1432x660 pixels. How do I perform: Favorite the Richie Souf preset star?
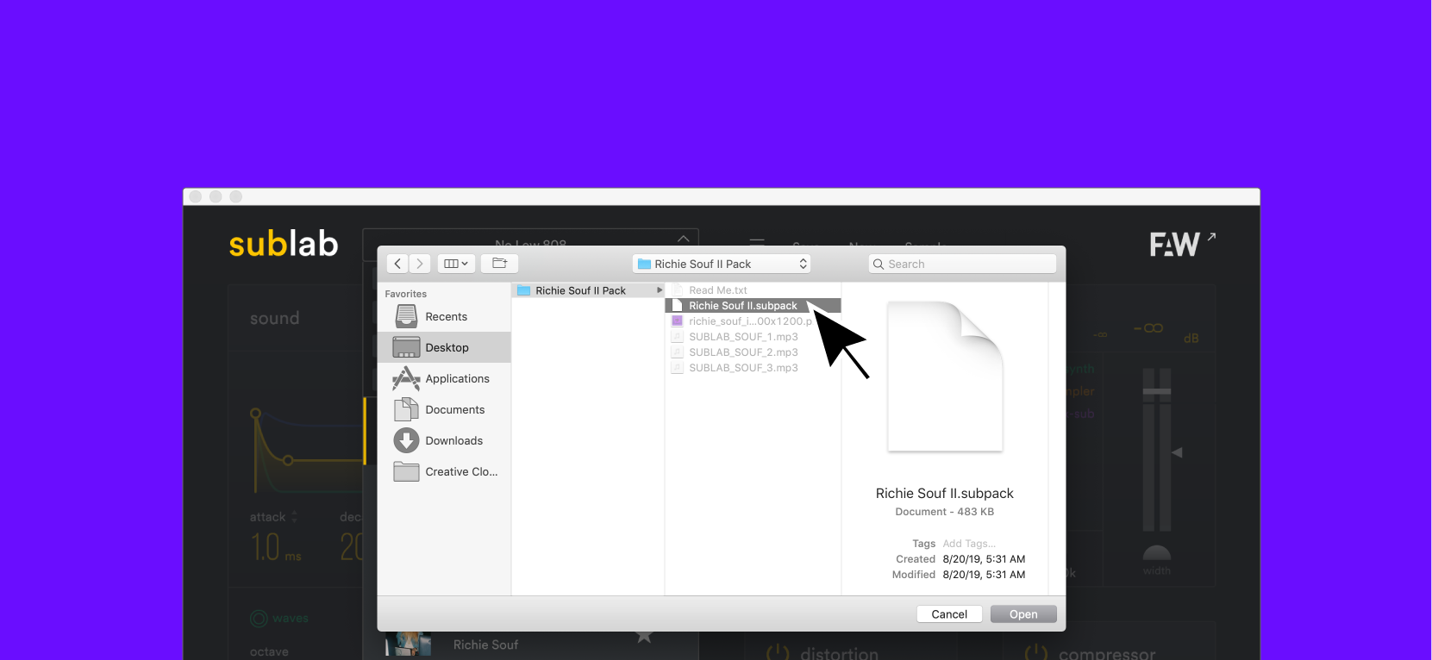(644, 637)
